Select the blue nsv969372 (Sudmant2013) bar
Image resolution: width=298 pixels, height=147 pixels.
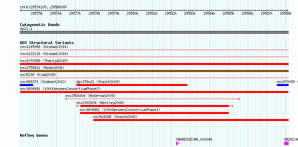pos(26,85)
